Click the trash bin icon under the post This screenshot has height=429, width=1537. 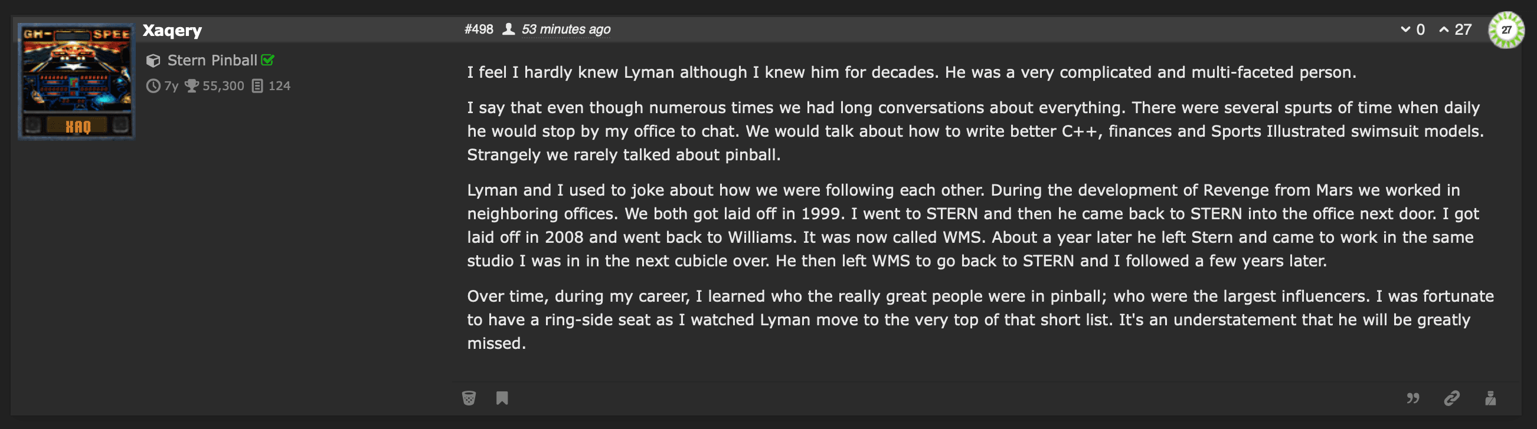point(469,398)
